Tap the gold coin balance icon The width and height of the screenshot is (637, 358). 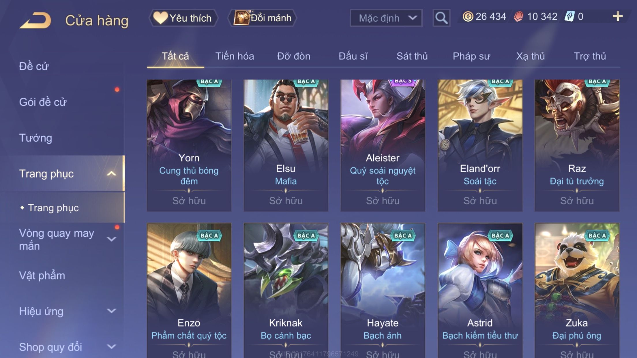pyautogui.click(x=468, y=16)
